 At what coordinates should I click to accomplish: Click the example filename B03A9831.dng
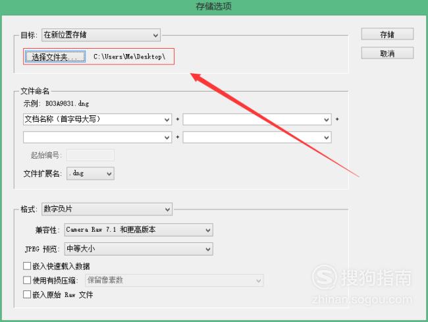coord(67,103)
